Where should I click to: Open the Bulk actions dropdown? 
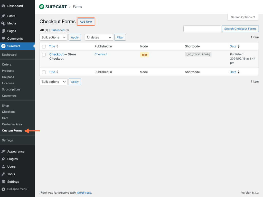53,37
